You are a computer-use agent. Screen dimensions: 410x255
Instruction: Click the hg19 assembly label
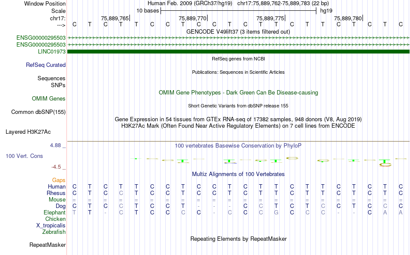tap(326, 11)
